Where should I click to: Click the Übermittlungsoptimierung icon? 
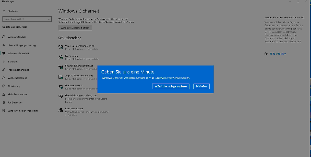tap(4, 45)
